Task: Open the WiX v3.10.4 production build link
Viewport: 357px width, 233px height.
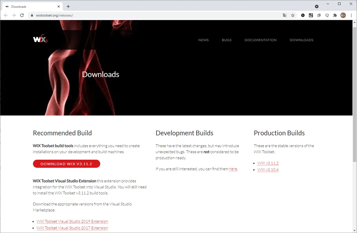Action: (x=268, y=170)
